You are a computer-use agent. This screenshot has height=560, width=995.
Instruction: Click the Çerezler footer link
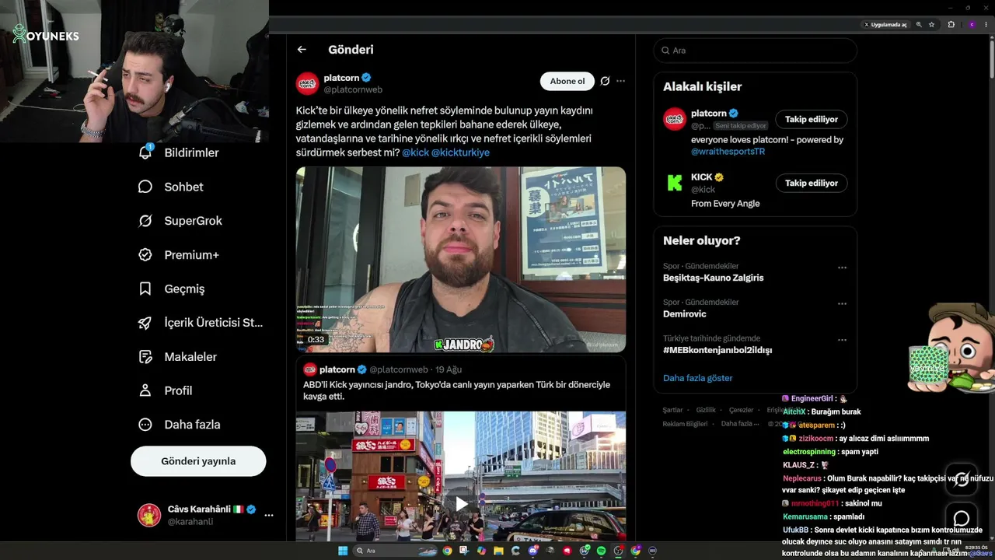[741, 410]
